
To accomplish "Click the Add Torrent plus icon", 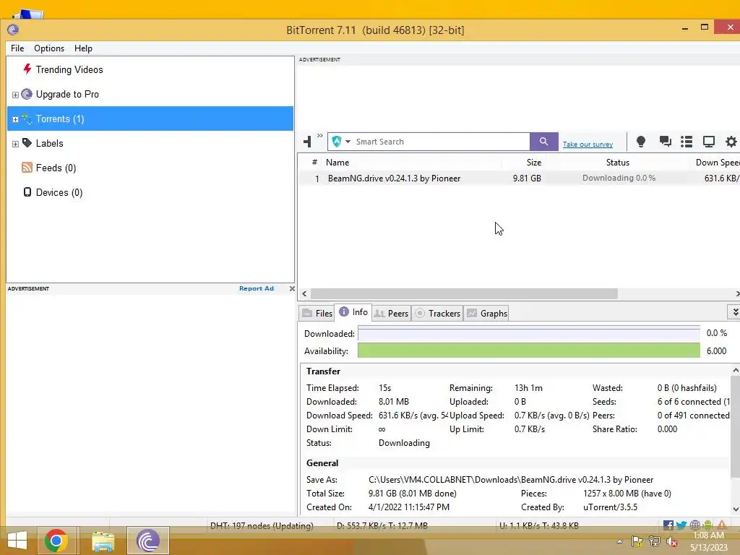I will click(307, 142).
